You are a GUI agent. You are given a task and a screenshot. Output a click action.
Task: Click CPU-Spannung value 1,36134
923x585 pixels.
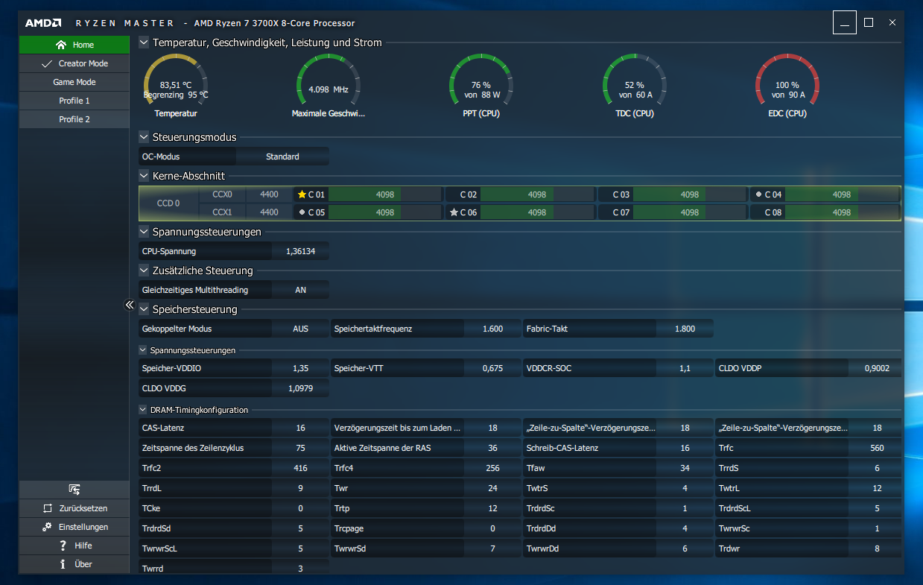[x=300, y=251]
